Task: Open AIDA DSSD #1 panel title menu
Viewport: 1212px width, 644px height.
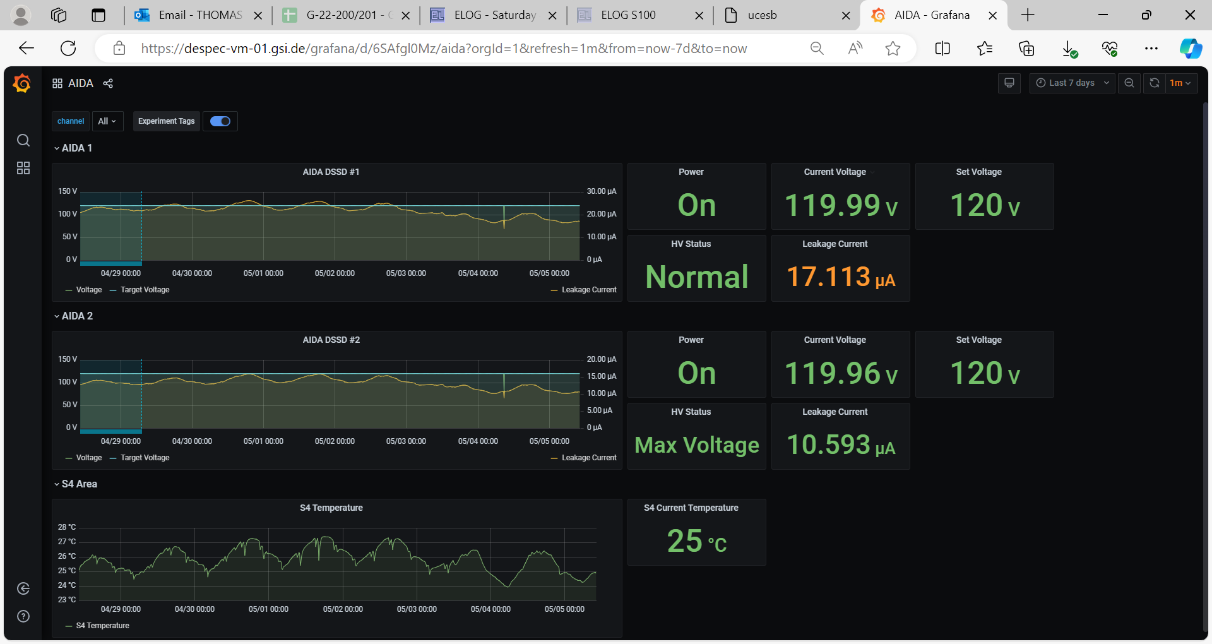Action: [331, 172]
